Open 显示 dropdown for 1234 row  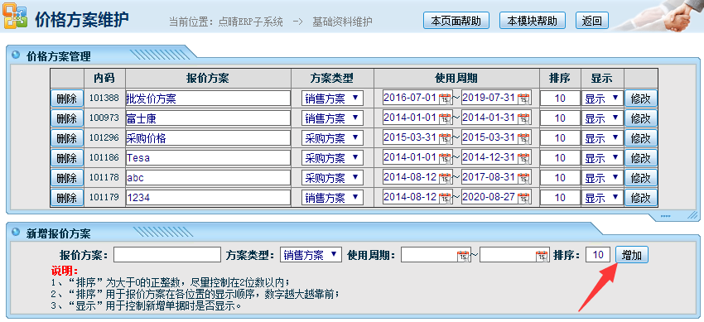tap(602, 197)
